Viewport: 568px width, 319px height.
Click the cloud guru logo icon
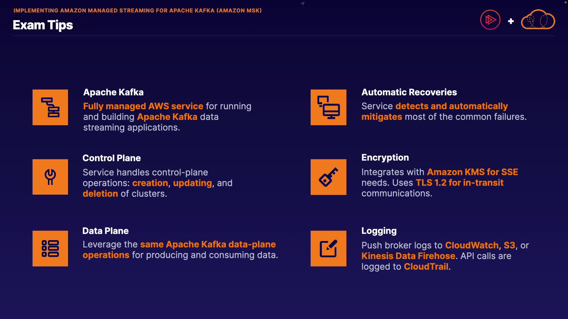pos(538,20)
